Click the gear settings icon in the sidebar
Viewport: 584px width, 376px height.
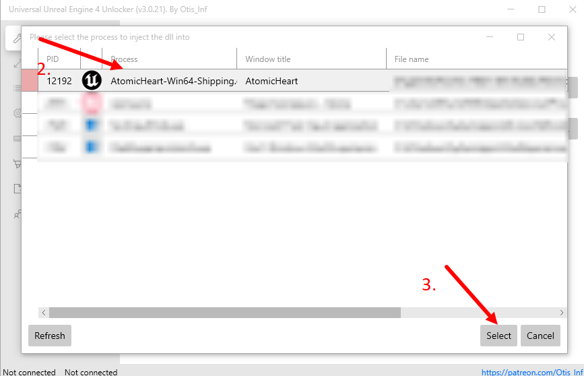point(17,113)
